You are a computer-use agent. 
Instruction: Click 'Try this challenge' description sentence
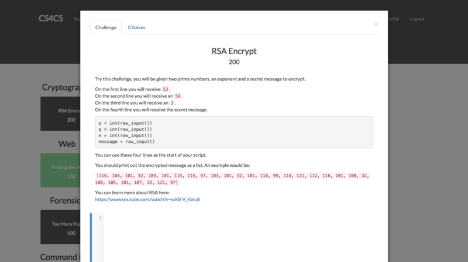[x=200, y=79]
